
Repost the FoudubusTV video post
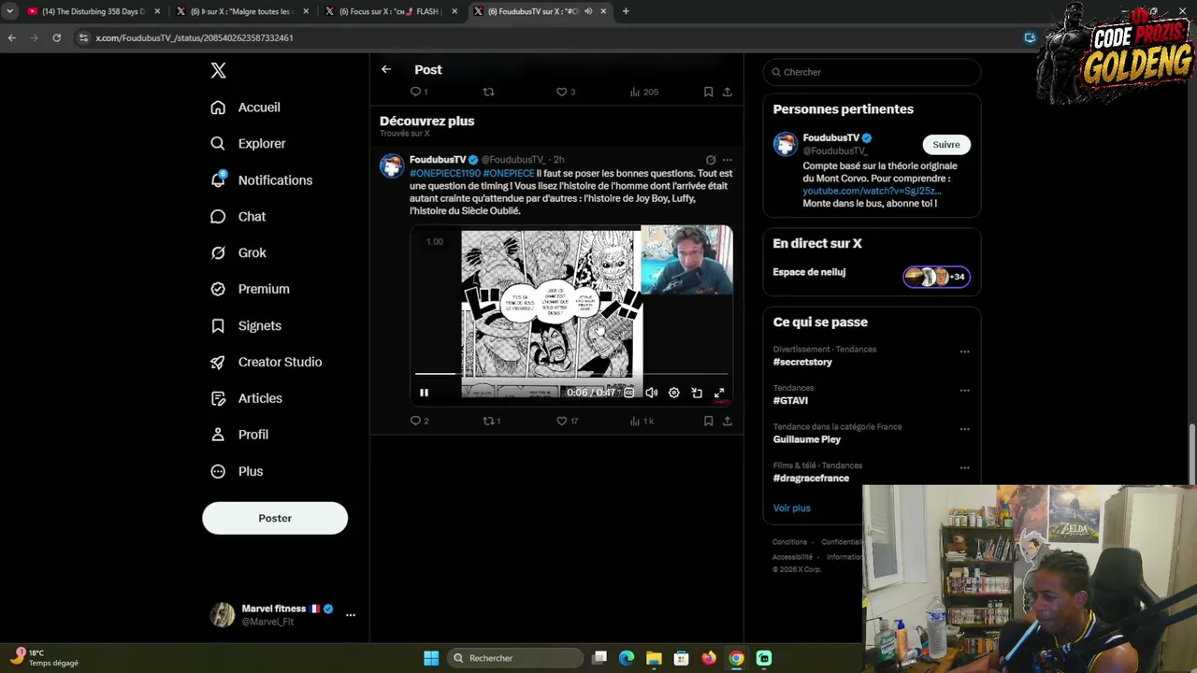[x=491, y=422]
